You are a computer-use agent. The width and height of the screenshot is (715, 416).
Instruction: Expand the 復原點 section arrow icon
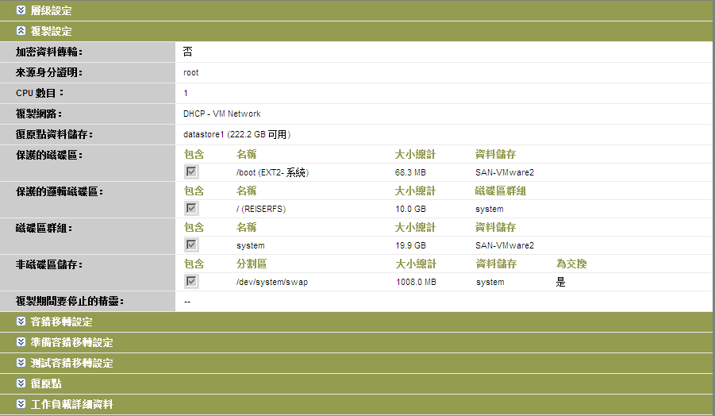[21, 383]
